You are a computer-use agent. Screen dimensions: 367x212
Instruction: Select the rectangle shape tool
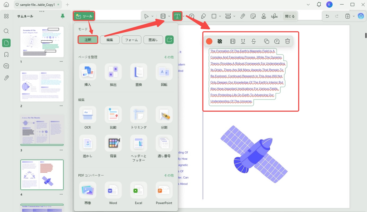coord(214,16)
